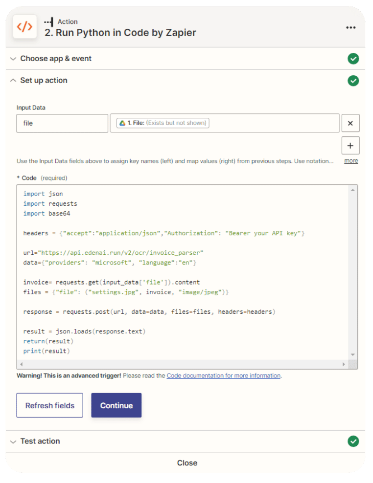Image resolution: width=373 pixels, height=483 pixels.
Task: Edit the file key name field
Action: (62, 123)
